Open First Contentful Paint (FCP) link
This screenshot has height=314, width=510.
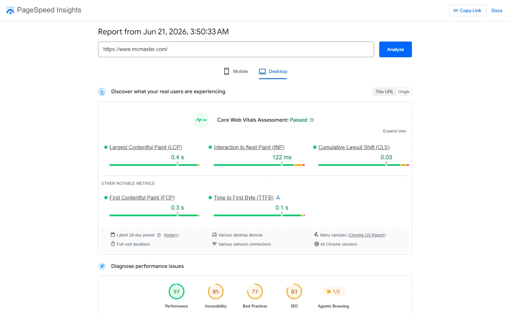(x=142, y=198)
